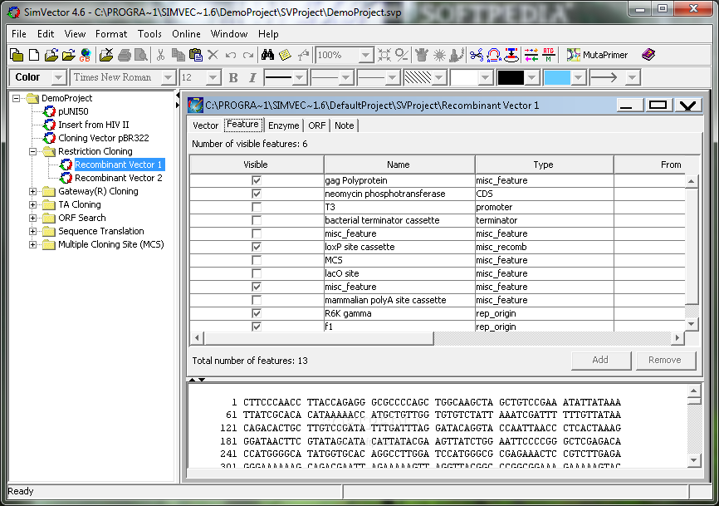Click the Redo arrow icon

(248, 56)
